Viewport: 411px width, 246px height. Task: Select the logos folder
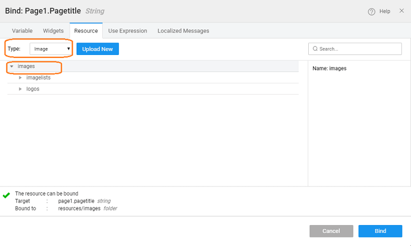(x=33, y=89)
